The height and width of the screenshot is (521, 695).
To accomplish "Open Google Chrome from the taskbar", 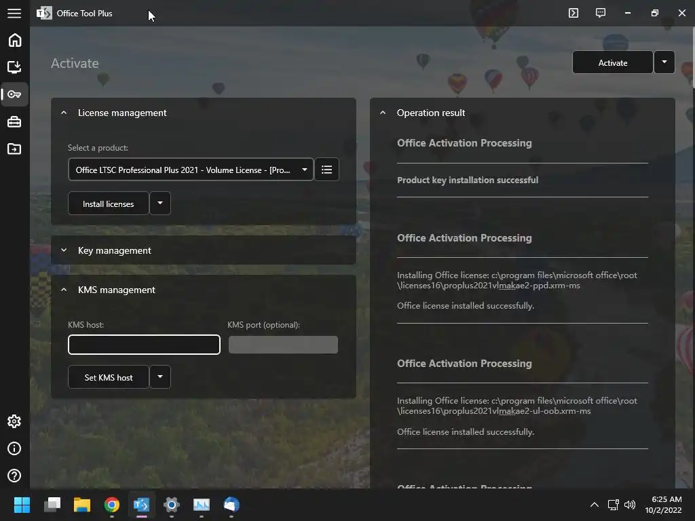I will point(112,505).
